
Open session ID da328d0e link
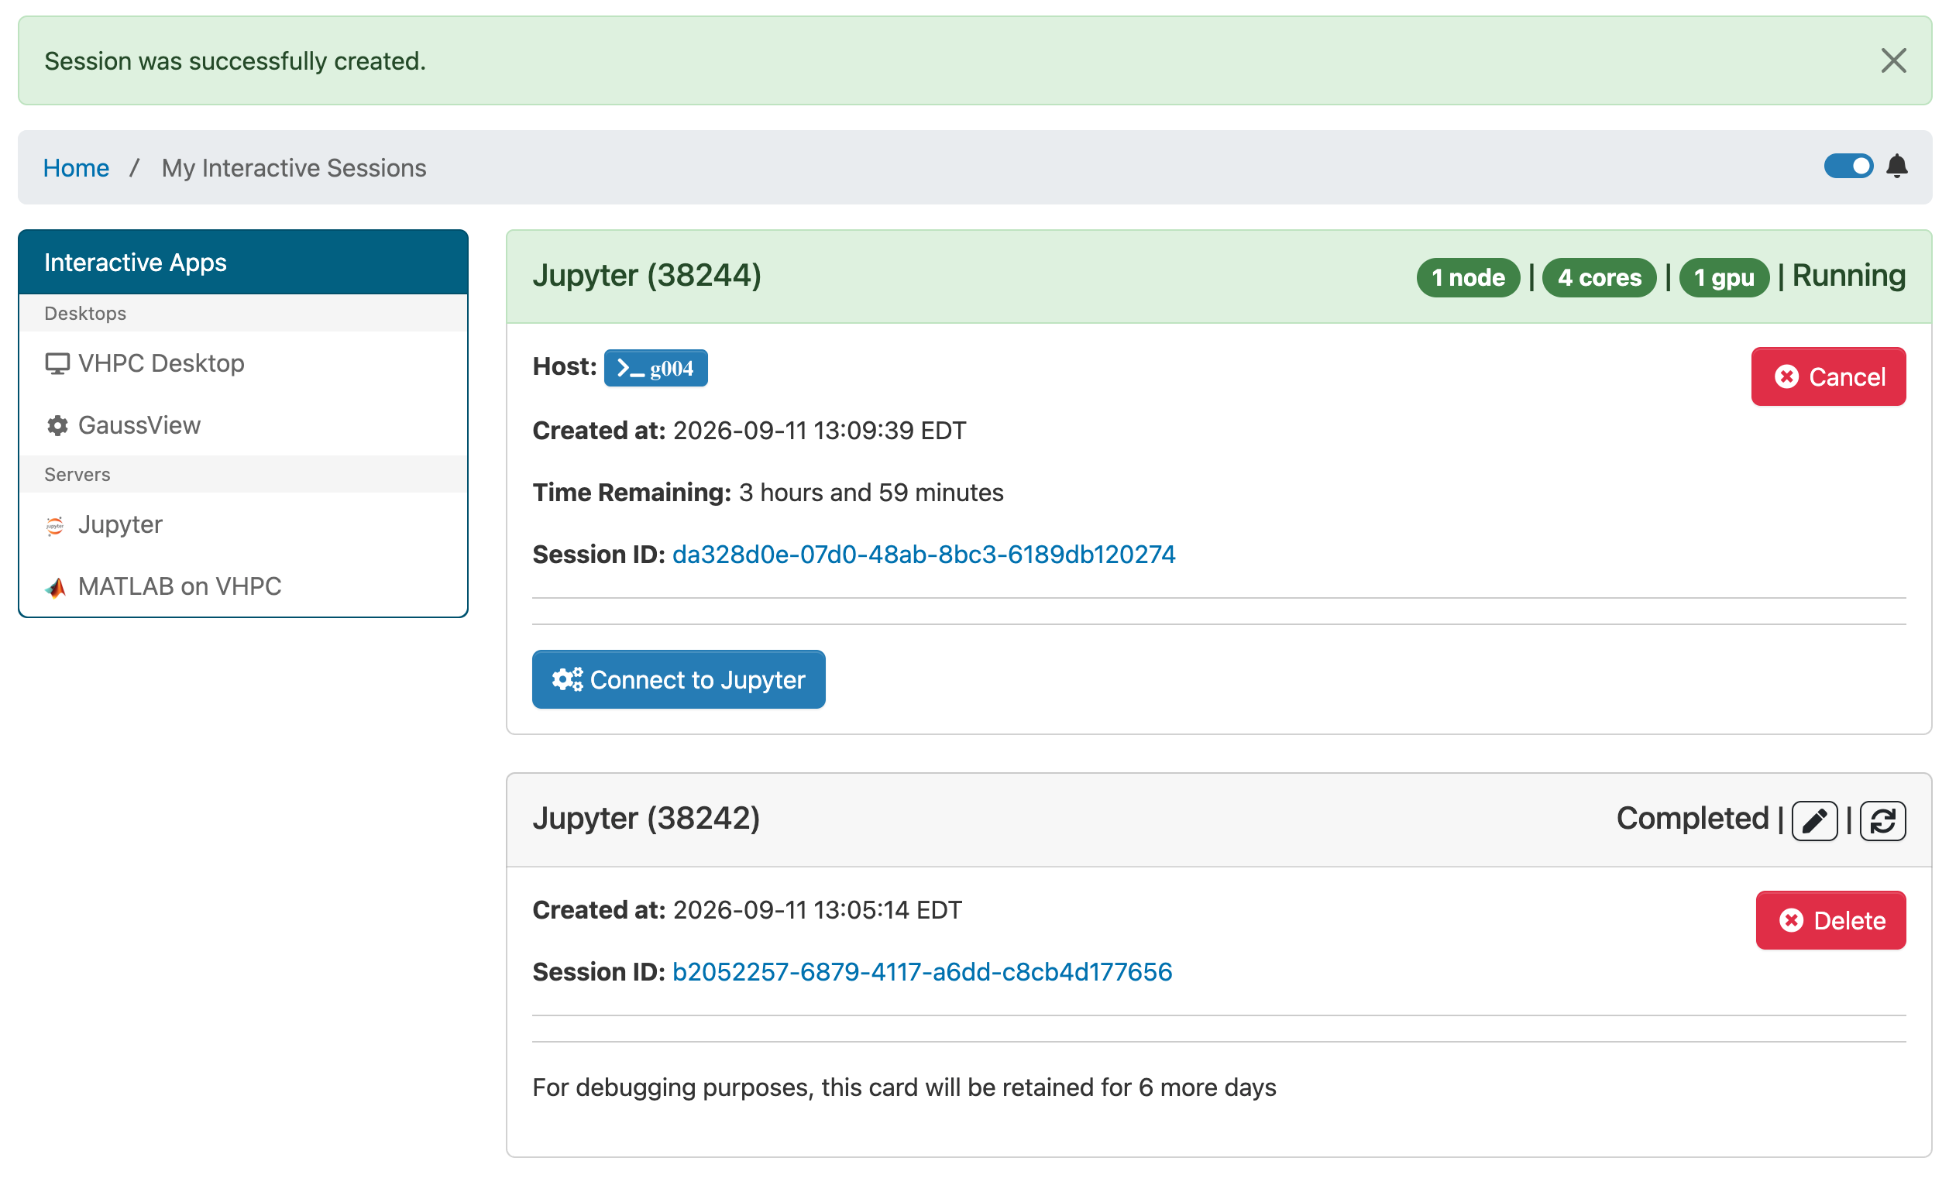point(923,555)
